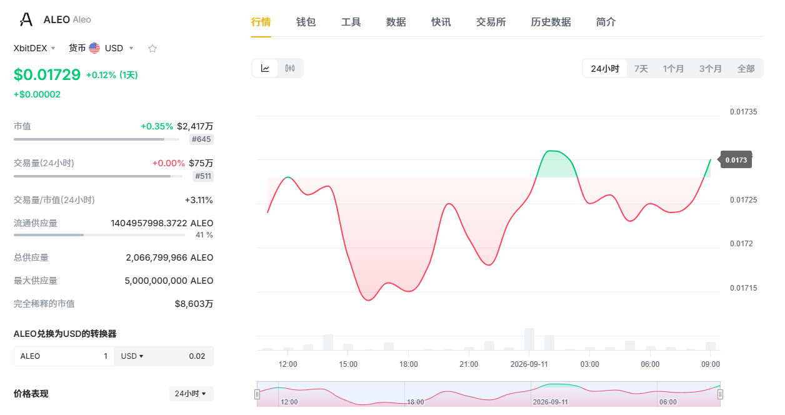The height and width of the screenshot is (415, 785).
Task: Select the 1个月 time range
Action: pos(674,69)
